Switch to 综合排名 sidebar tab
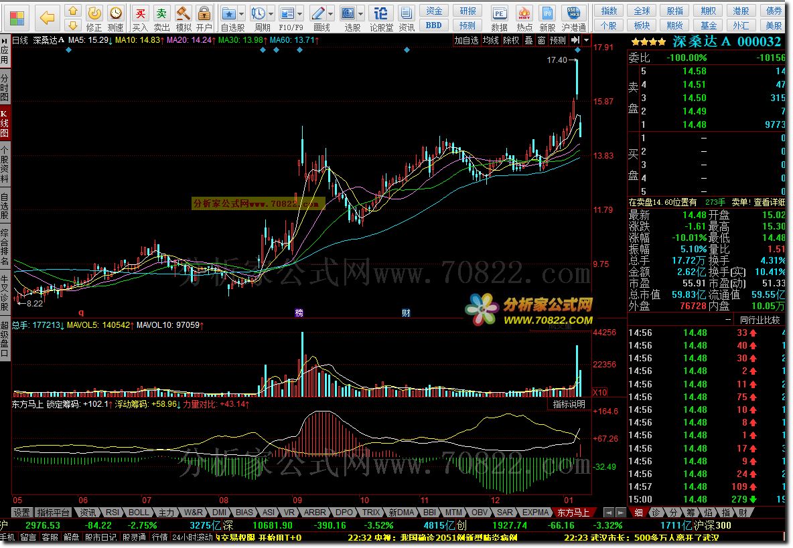The width and height of the screenshot is (793, 548). pos(5,247)
